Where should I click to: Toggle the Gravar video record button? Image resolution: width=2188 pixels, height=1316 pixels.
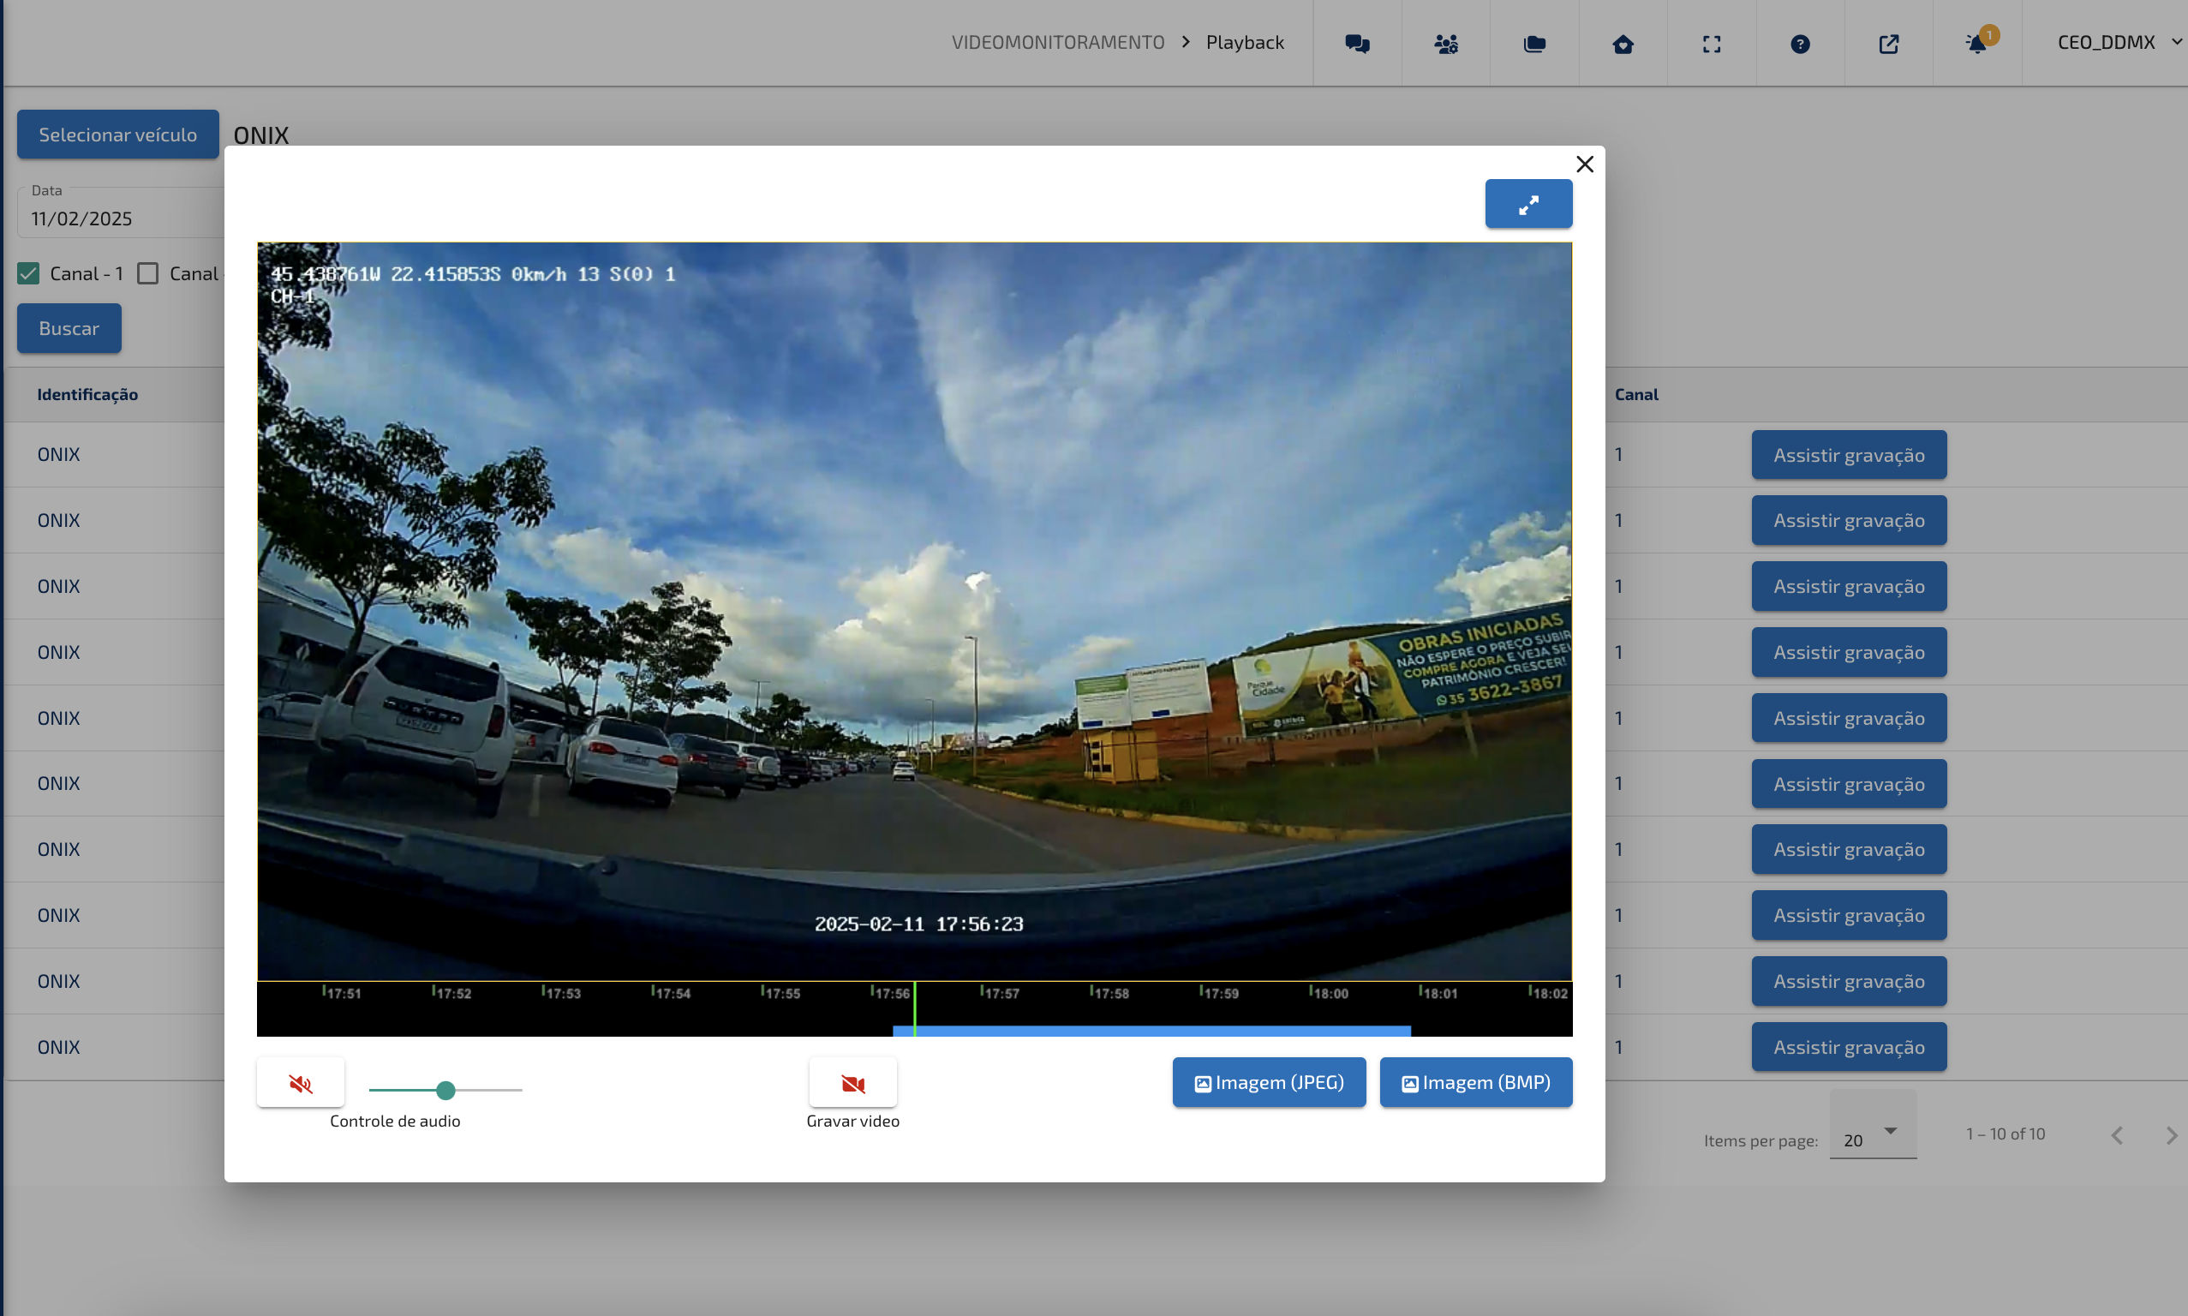click(853, 1083)
